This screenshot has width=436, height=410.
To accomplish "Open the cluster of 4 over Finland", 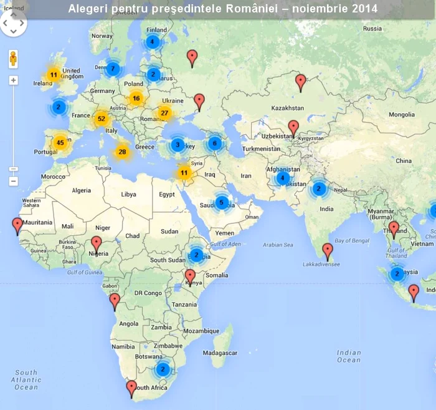I will [x=152, y=42].
